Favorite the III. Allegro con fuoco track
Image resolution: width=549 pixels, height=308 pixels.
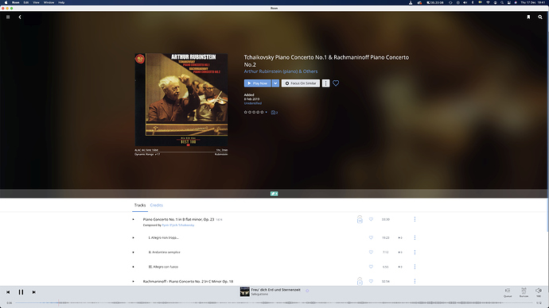click(x=371, y=267)
